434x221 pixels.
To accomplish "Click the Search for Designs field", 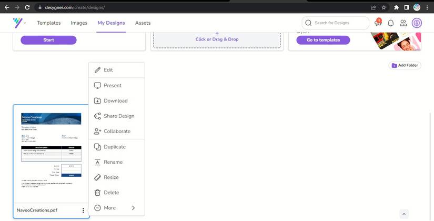I will [x=336, y=23].
